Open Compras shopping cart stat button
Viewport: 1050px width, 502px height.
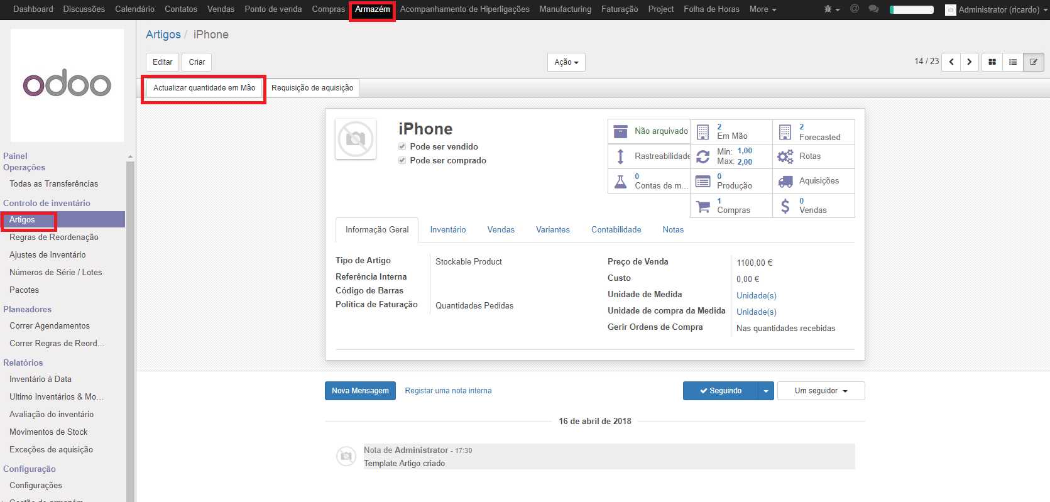click(731, 205)
